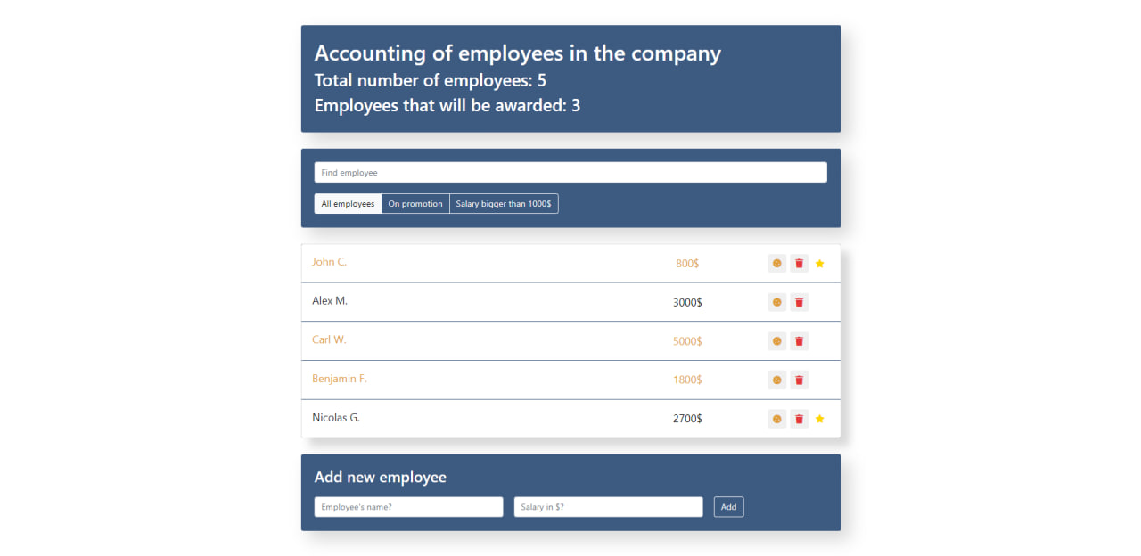The width and height of the screenshot is (1141, 556).
Task: Toggle the award star next to John C.
Action: click(819, 263)
